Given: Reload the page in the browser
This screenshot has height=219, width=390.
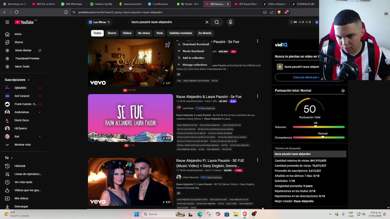Looking at the screenshot, I should point(16,12).
